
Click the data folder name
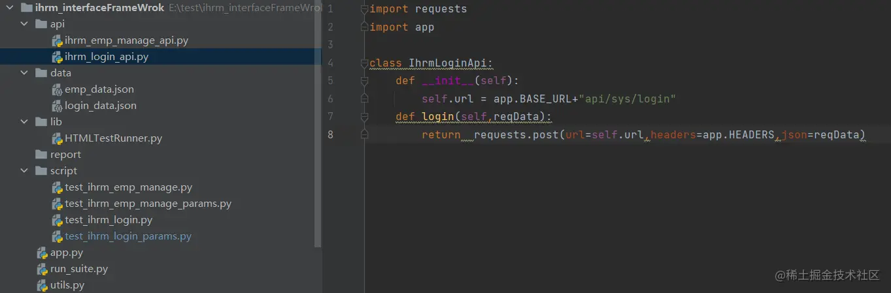pyautogui.click(x=61, y=73)
